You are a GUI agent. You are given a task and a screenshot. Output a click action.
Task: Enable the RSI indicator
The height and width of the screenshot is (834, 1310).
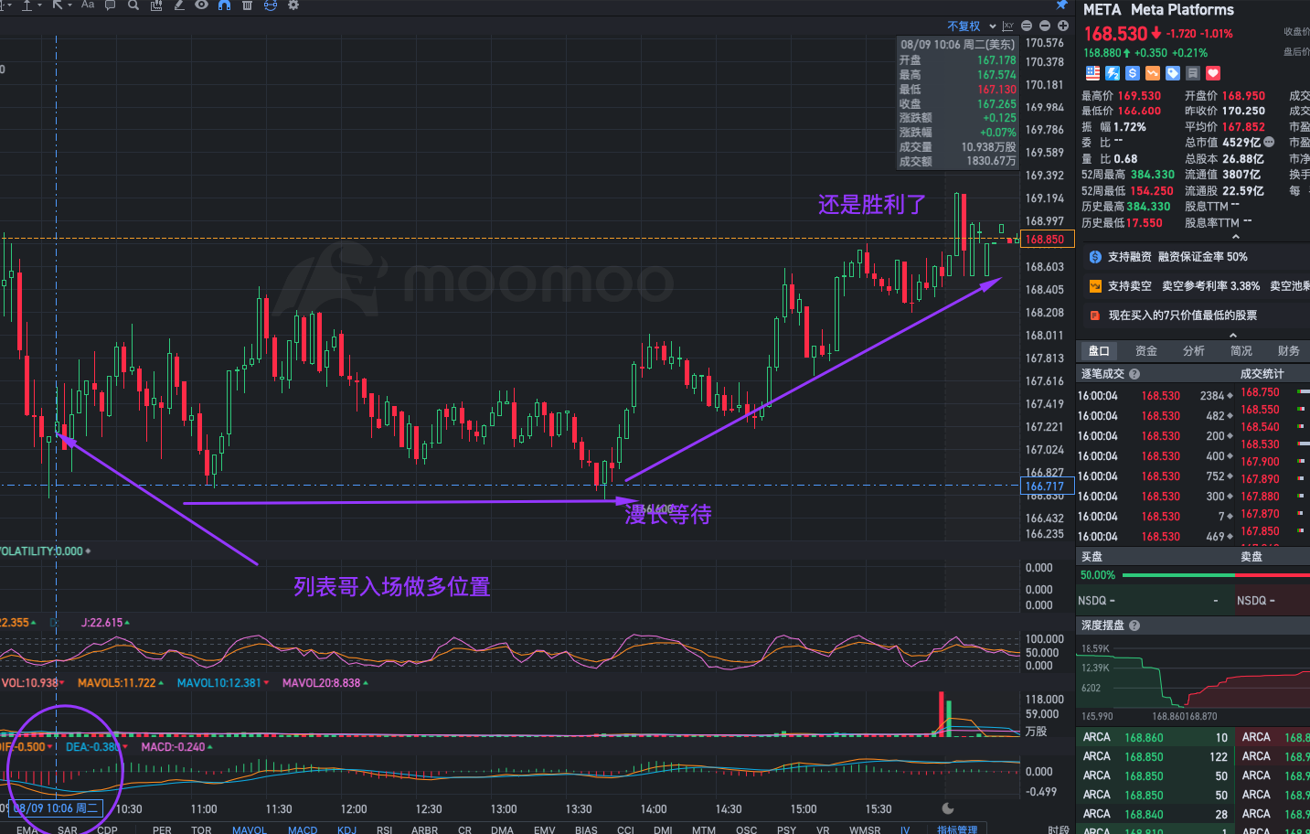point(385,830)
